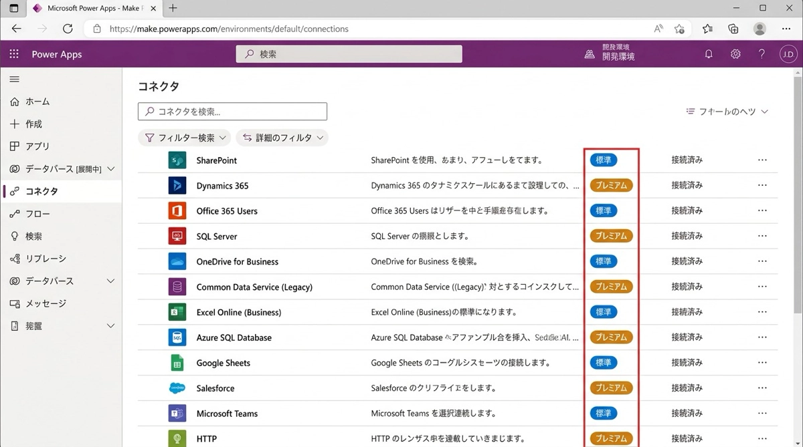The width and height of the screenshot is (803, 447).
Task: Click the コネクタを検索 search field
Action: point(232,112)
